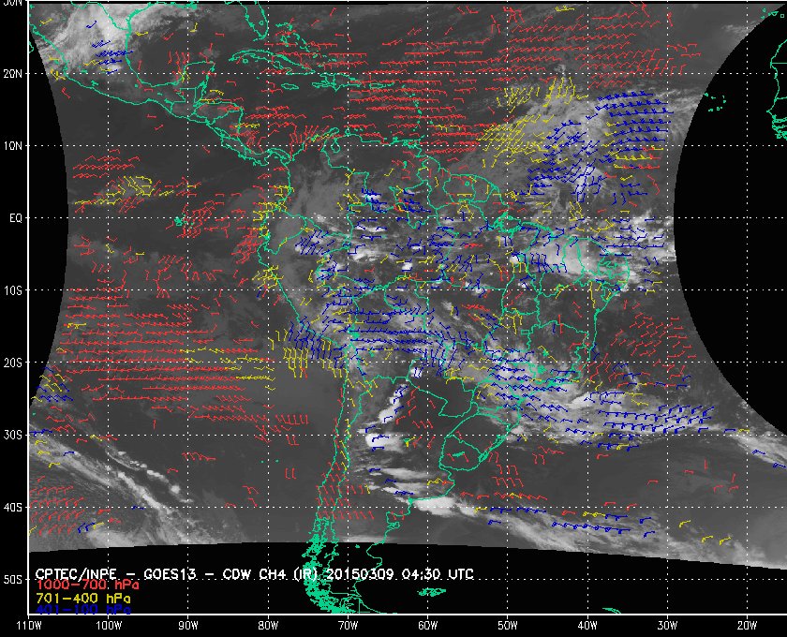This screenshot has width=787, height=637.
Task: Click the 80W longitude label
Action: point(268,626)
